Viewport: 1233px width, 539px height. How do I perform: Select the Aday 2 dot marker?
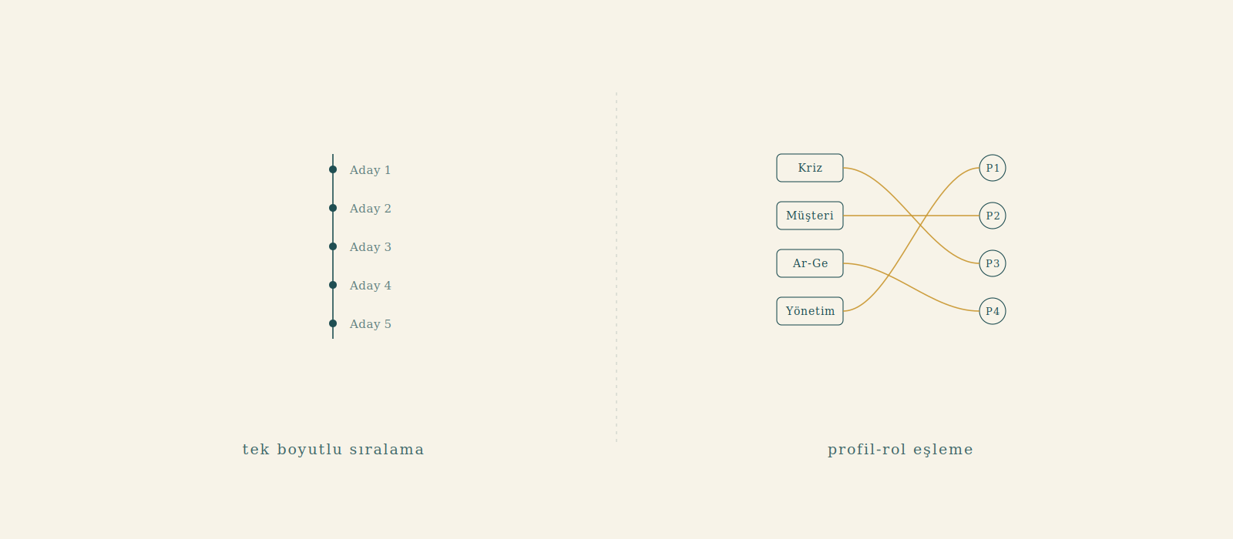tap(333, 208)
